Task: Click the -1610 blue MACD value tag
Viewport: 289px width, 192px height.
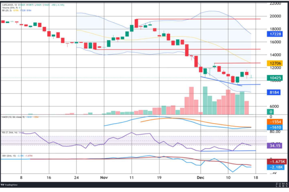Action: (x=275, y=127)
